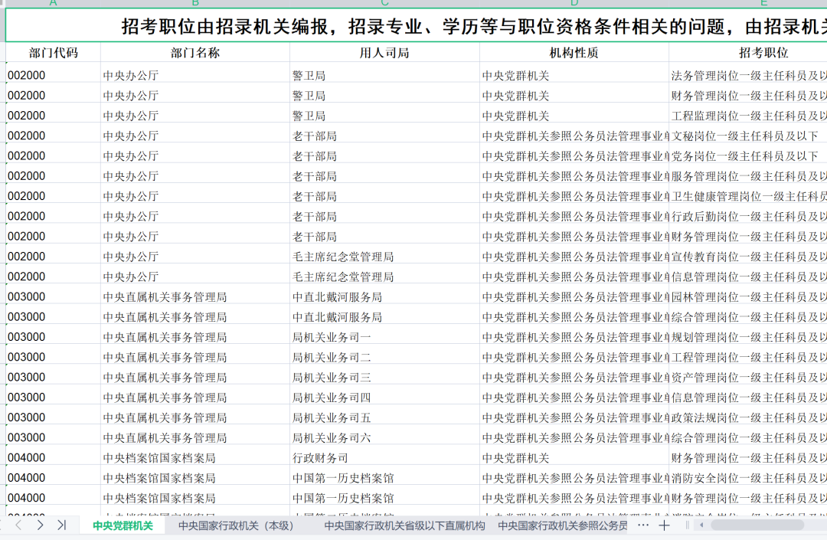
Task: Open the 中央国家行政机关（本级） sheet tab
Action: (x=236, y=526)
